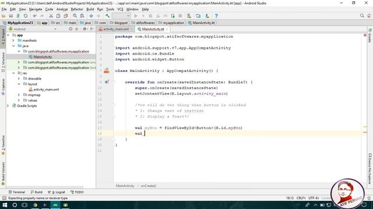Toggle the Build Variants side tool window
This screenshot has height=209, width=373.
click(3, 173)
